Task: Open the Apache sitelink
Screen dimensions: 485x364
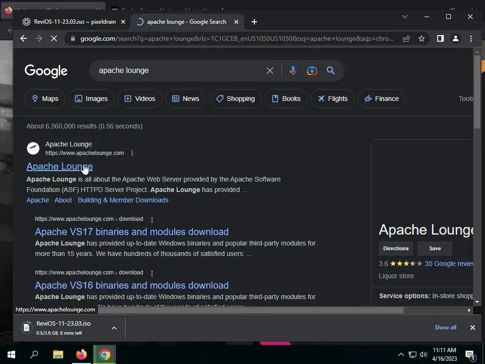Action: [38, 200]
